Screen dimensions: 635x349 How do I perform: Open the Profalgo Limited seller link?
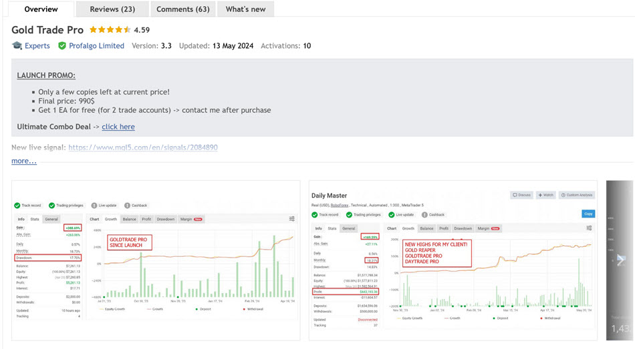(x=96, y=45)
